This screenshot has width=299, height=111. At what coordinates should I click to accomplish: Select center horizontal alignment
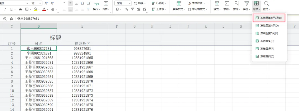pos(70,9)
